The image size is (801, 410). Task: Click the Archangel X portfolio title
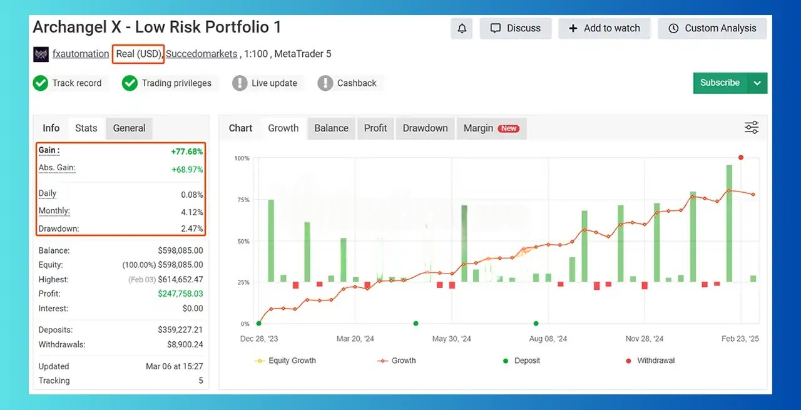tap(157, 28)
